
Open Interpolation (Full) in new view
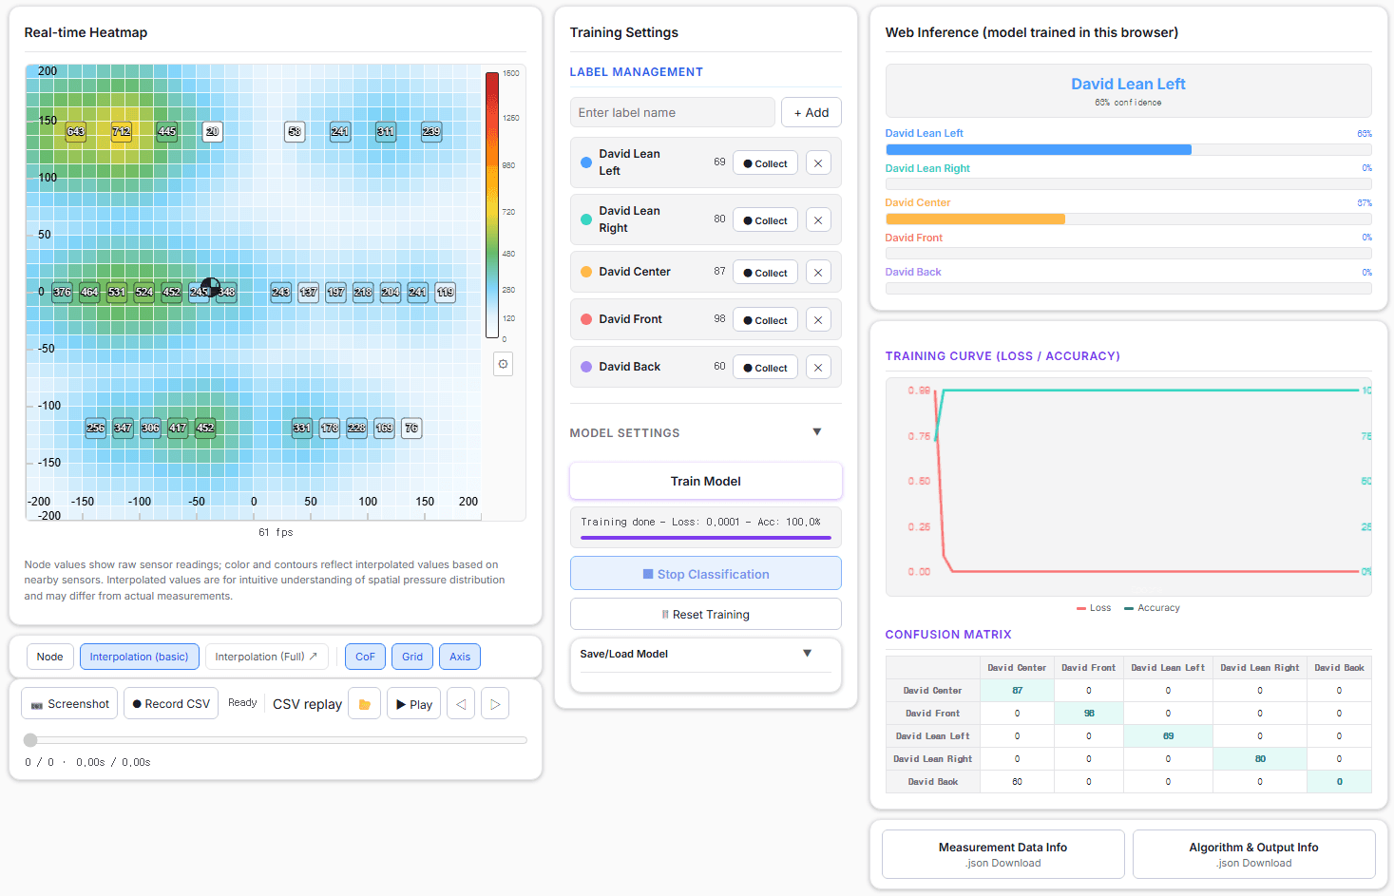coord(267,657)
